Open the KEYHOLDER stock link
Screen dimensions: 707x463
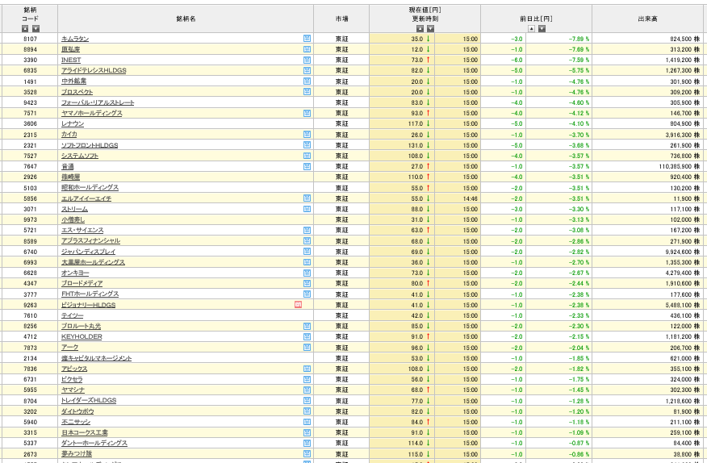(x=82, y=337)
